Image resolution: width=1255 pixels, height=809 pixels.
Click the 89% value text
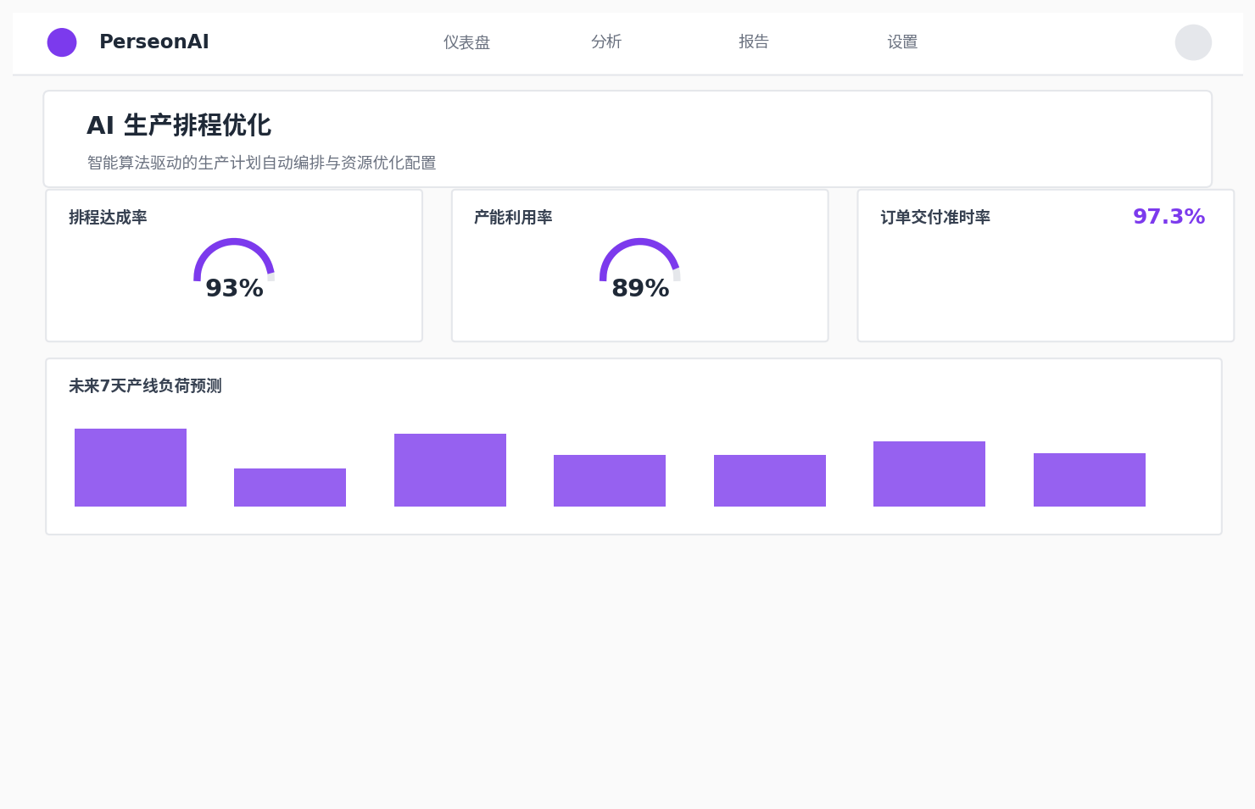(640, 289)
